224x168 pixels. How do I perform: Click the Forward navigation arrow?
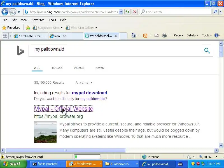tap(13, 12)
